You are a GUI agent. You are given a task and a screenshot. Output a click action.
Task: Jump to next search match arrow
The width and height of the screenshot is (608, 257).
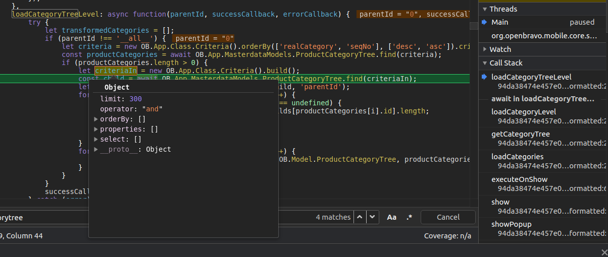point(372,217)
